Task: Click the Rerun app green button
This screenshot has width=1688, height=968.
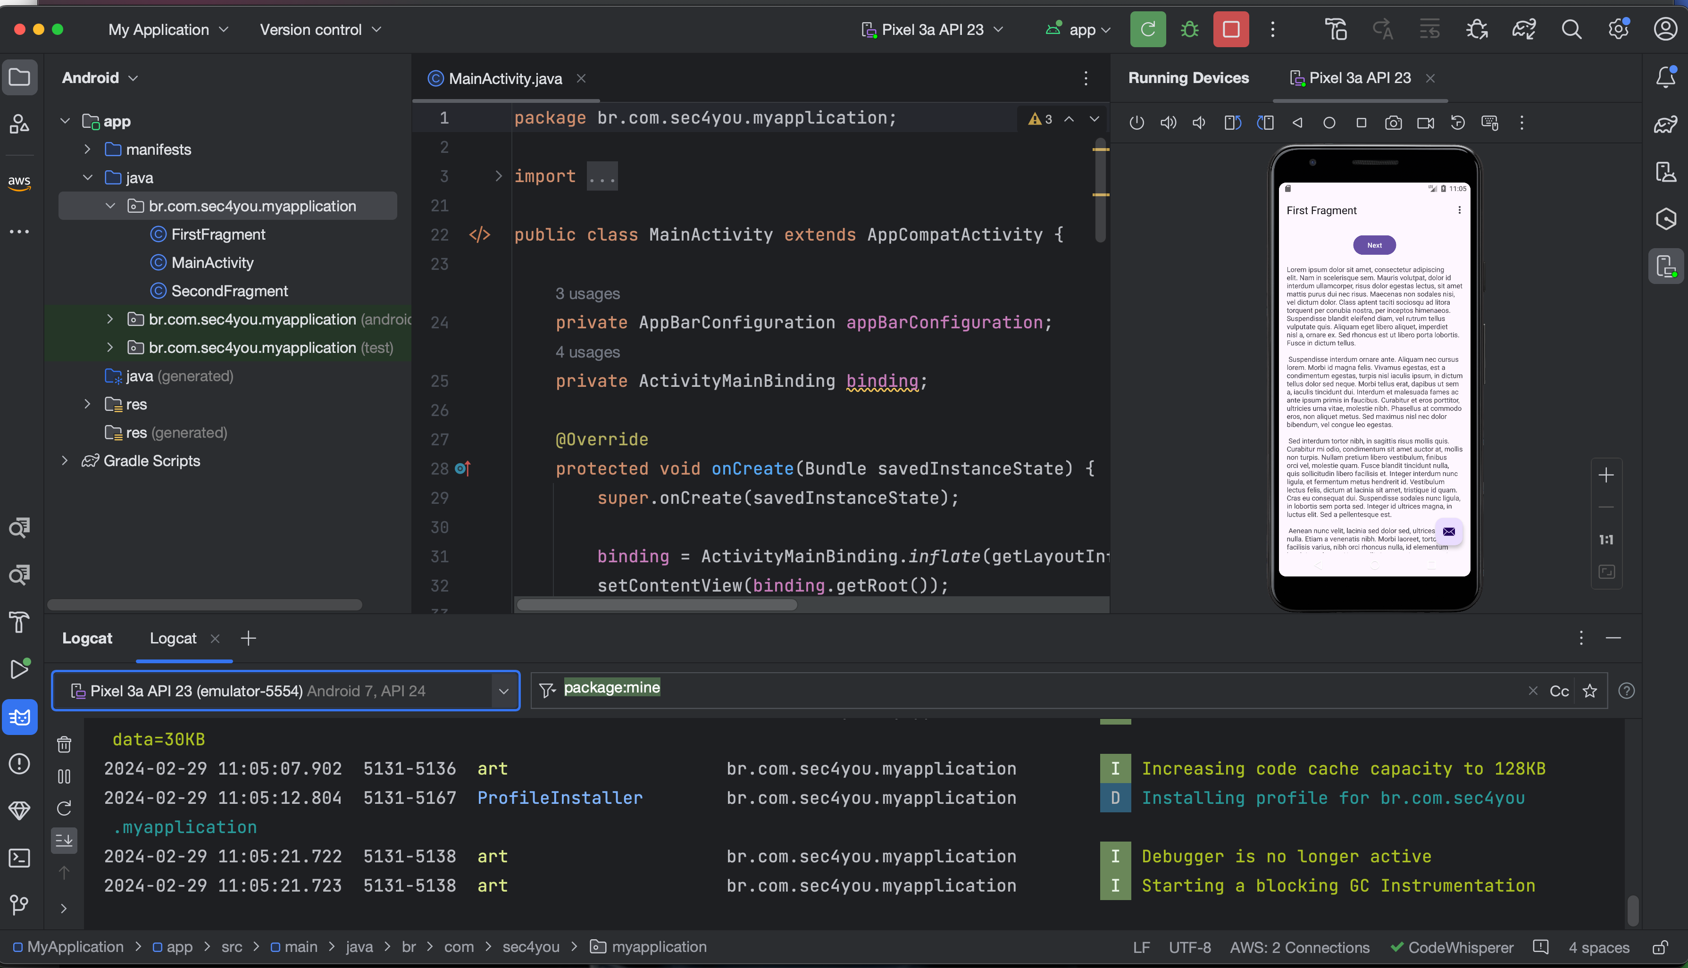Action: coord(1147,29)
